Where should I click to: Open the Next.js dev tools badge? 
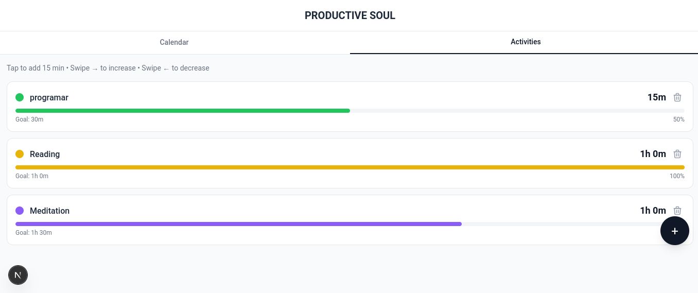coord(18,275)
